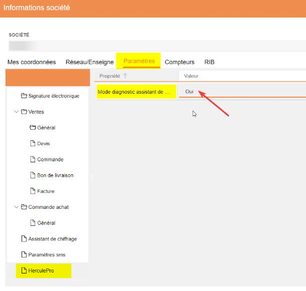Image resolution: width=306 pixels, height=291 pixels.
Task: Select the Facture tree item
Action: click(x=46, y=191)
